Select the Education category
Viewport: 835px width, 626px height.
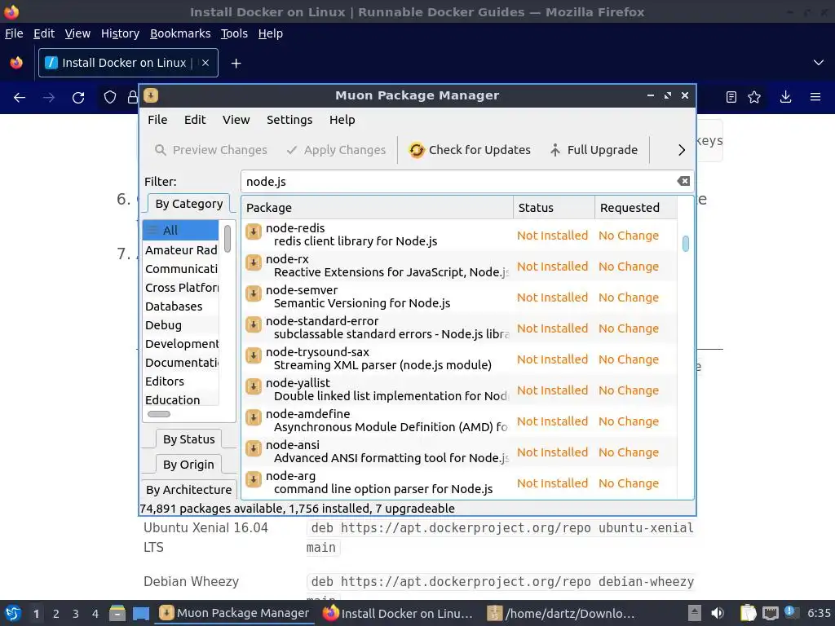(180, 399)
